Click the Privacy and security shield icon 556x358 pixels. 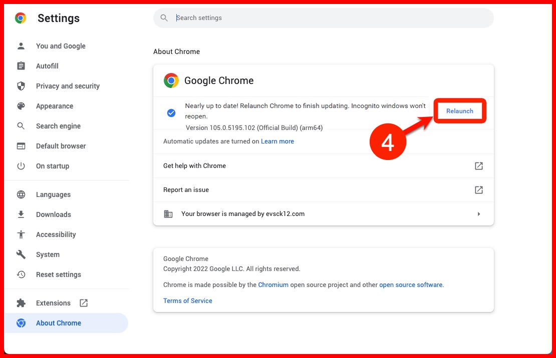tap(21, 86)
